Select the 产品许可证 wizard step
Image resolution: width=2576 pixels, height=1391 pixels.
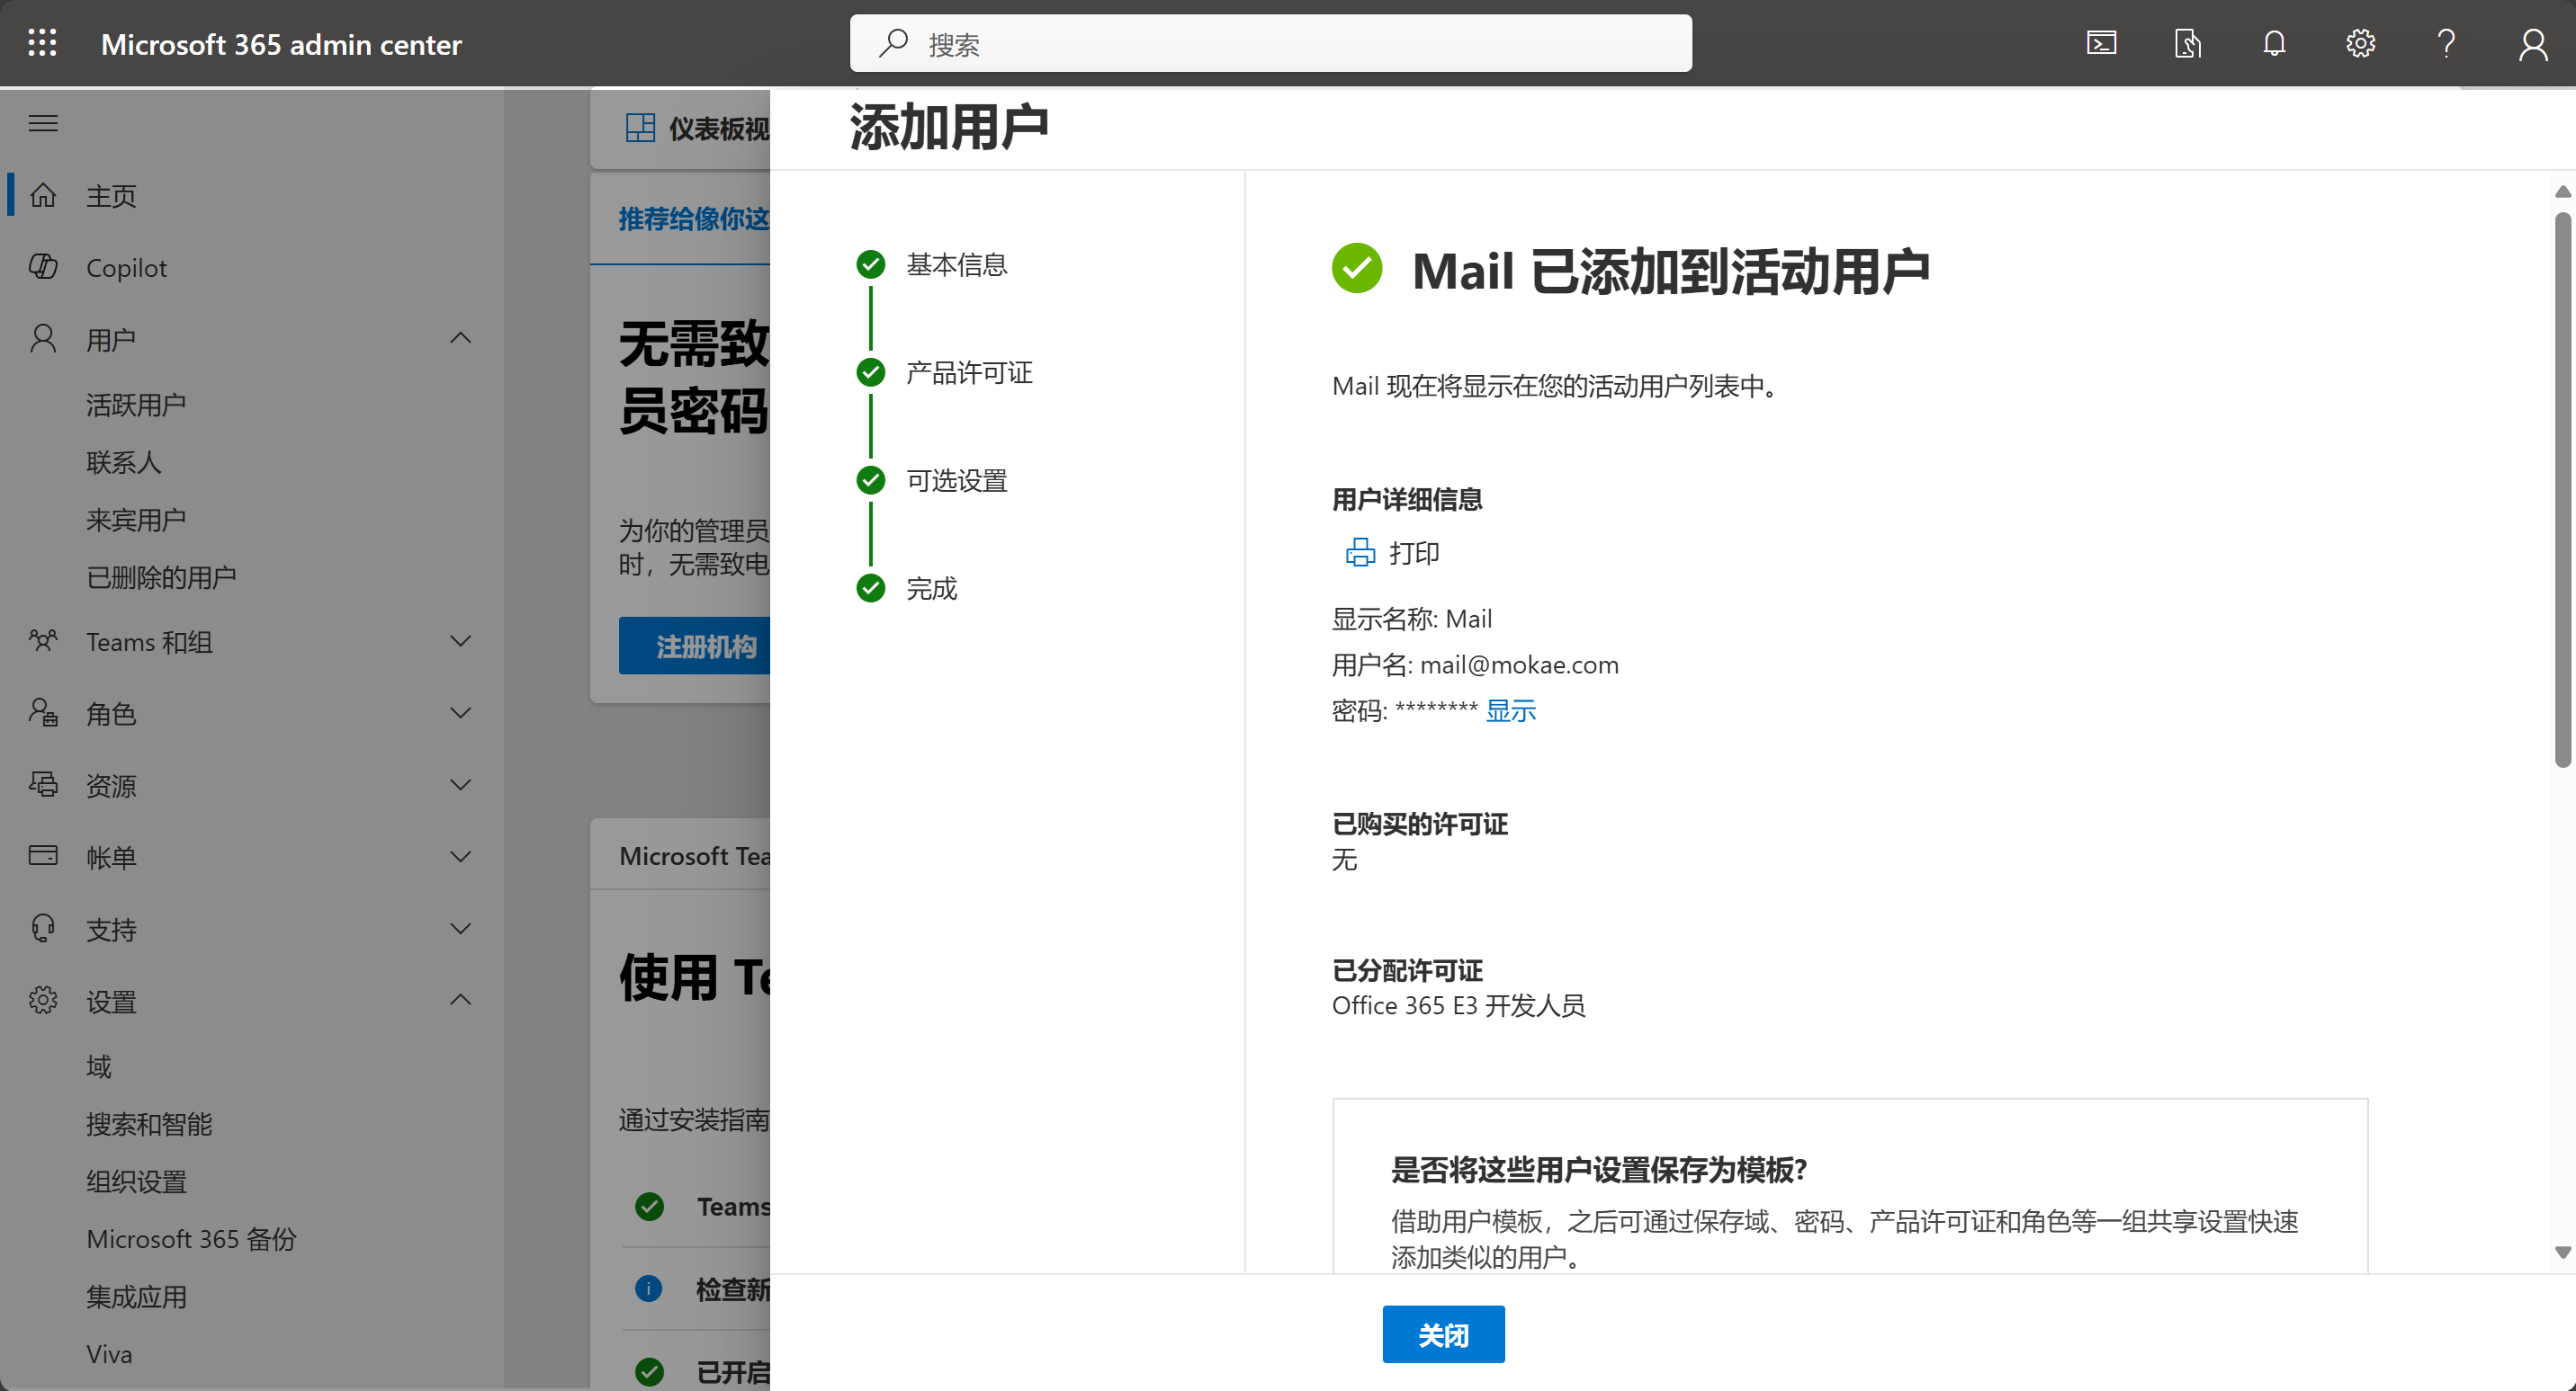(969, 371)
